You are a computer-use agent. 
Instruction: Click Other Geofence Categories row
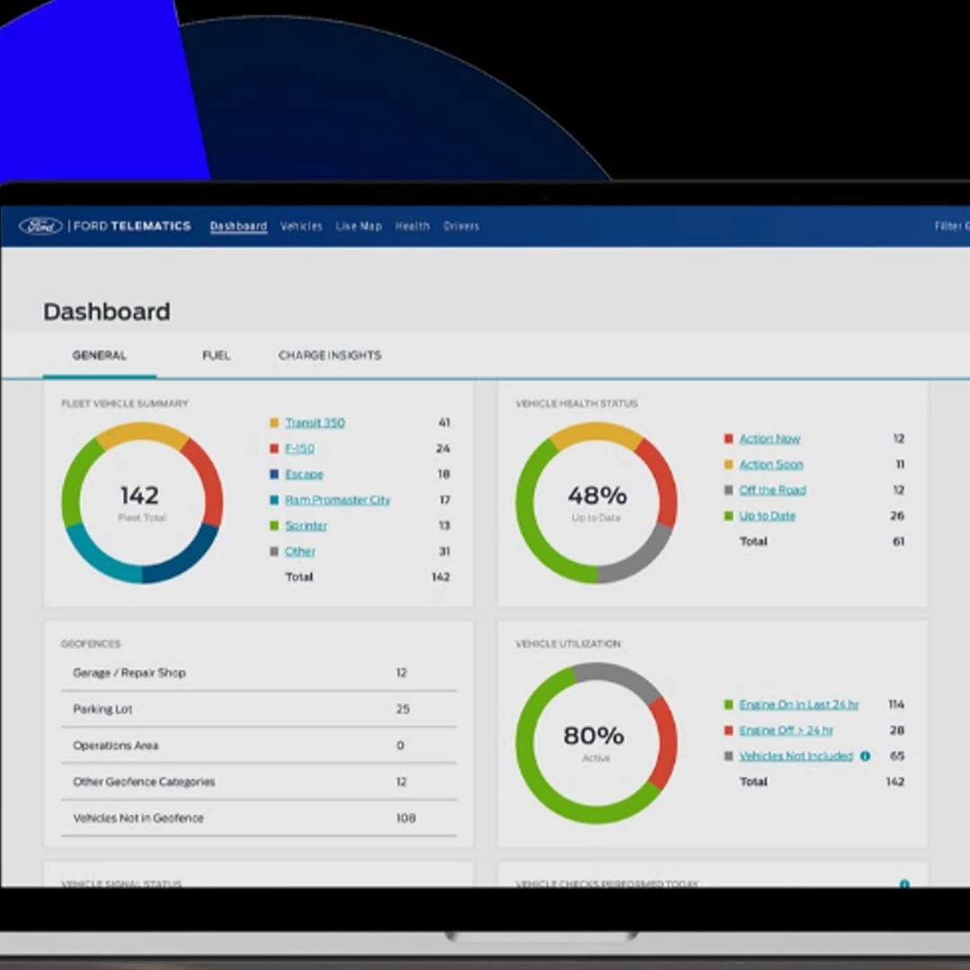(259, 782)
